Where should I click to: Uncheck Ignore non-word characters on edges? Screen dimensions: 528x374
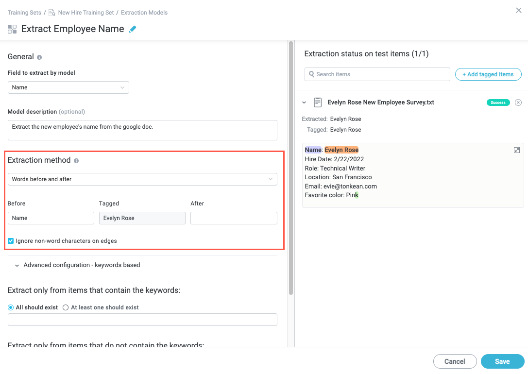[x=10, y=240]
